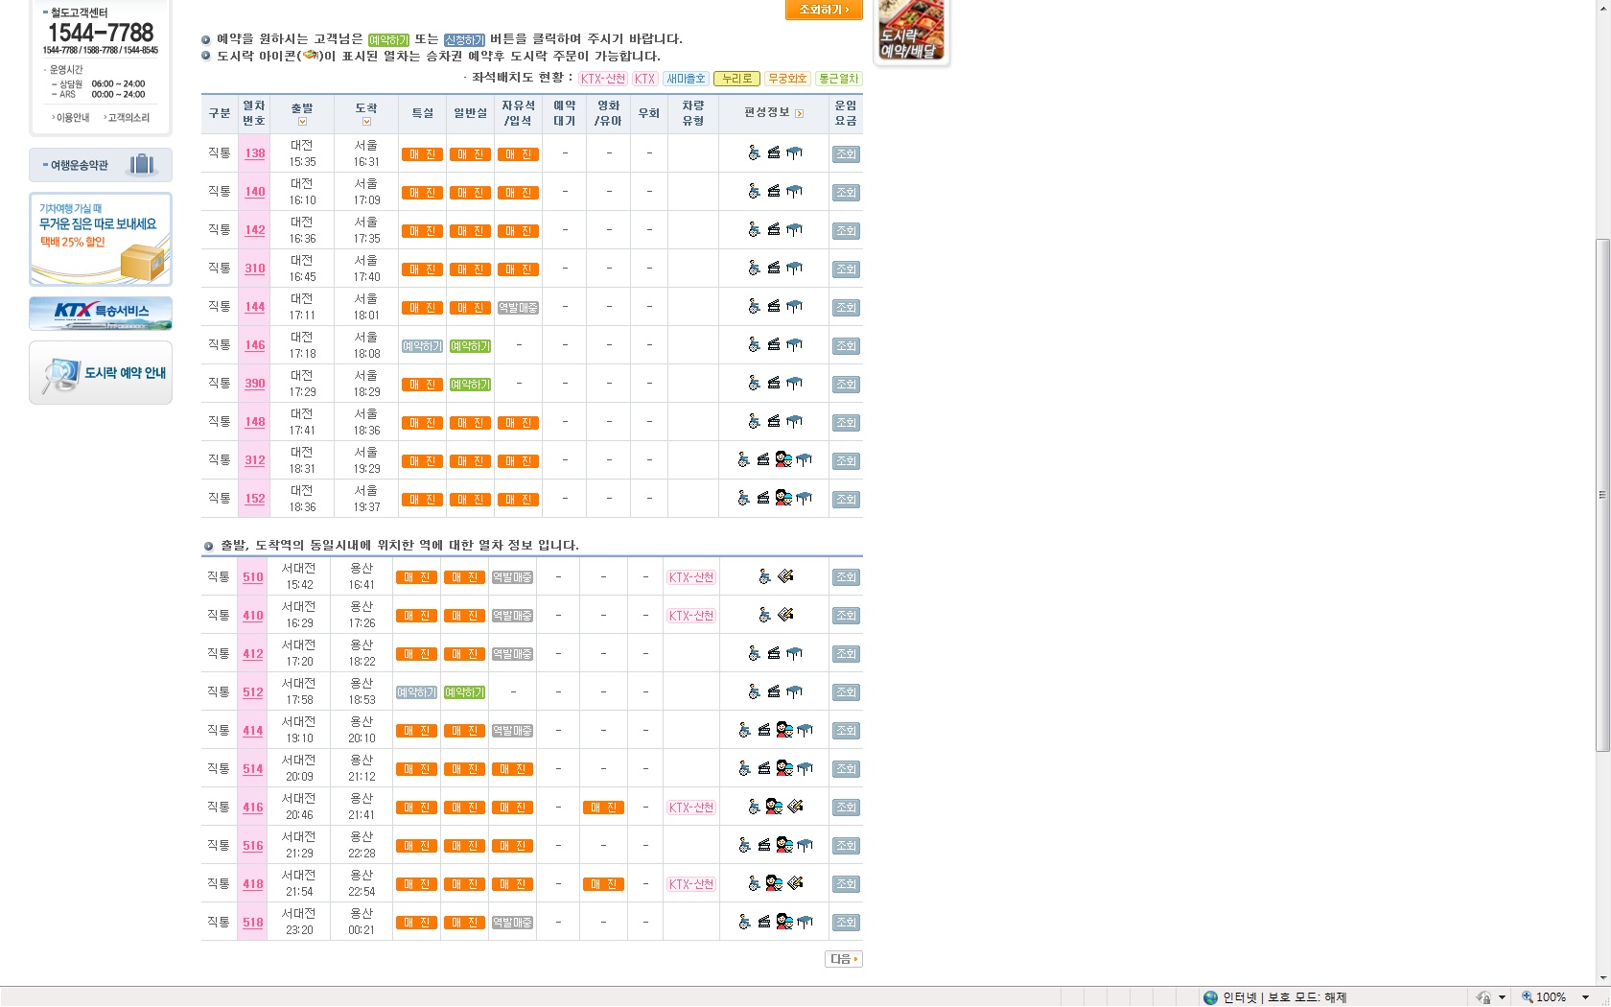Click the wheelchair icon for train 138
This screenshot has height=1007, width=1611.
click(x=754, y=152)
